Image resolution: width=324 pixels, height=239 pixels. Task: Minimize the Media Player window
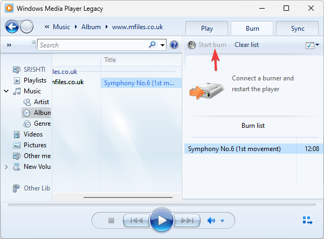(262, 8)
